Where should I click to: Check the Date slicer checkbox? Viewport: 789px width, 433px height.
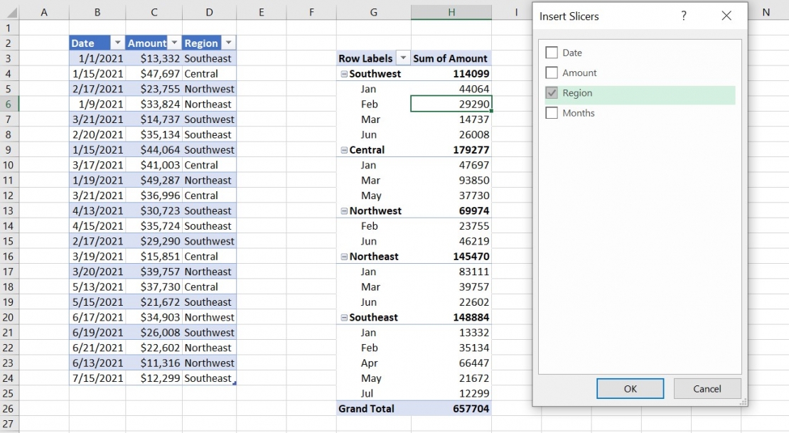(x=551, y=52)
